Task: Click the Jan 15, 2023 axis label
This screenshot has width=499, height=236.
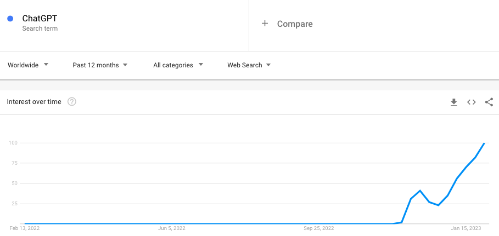Action: click(466, 228)
